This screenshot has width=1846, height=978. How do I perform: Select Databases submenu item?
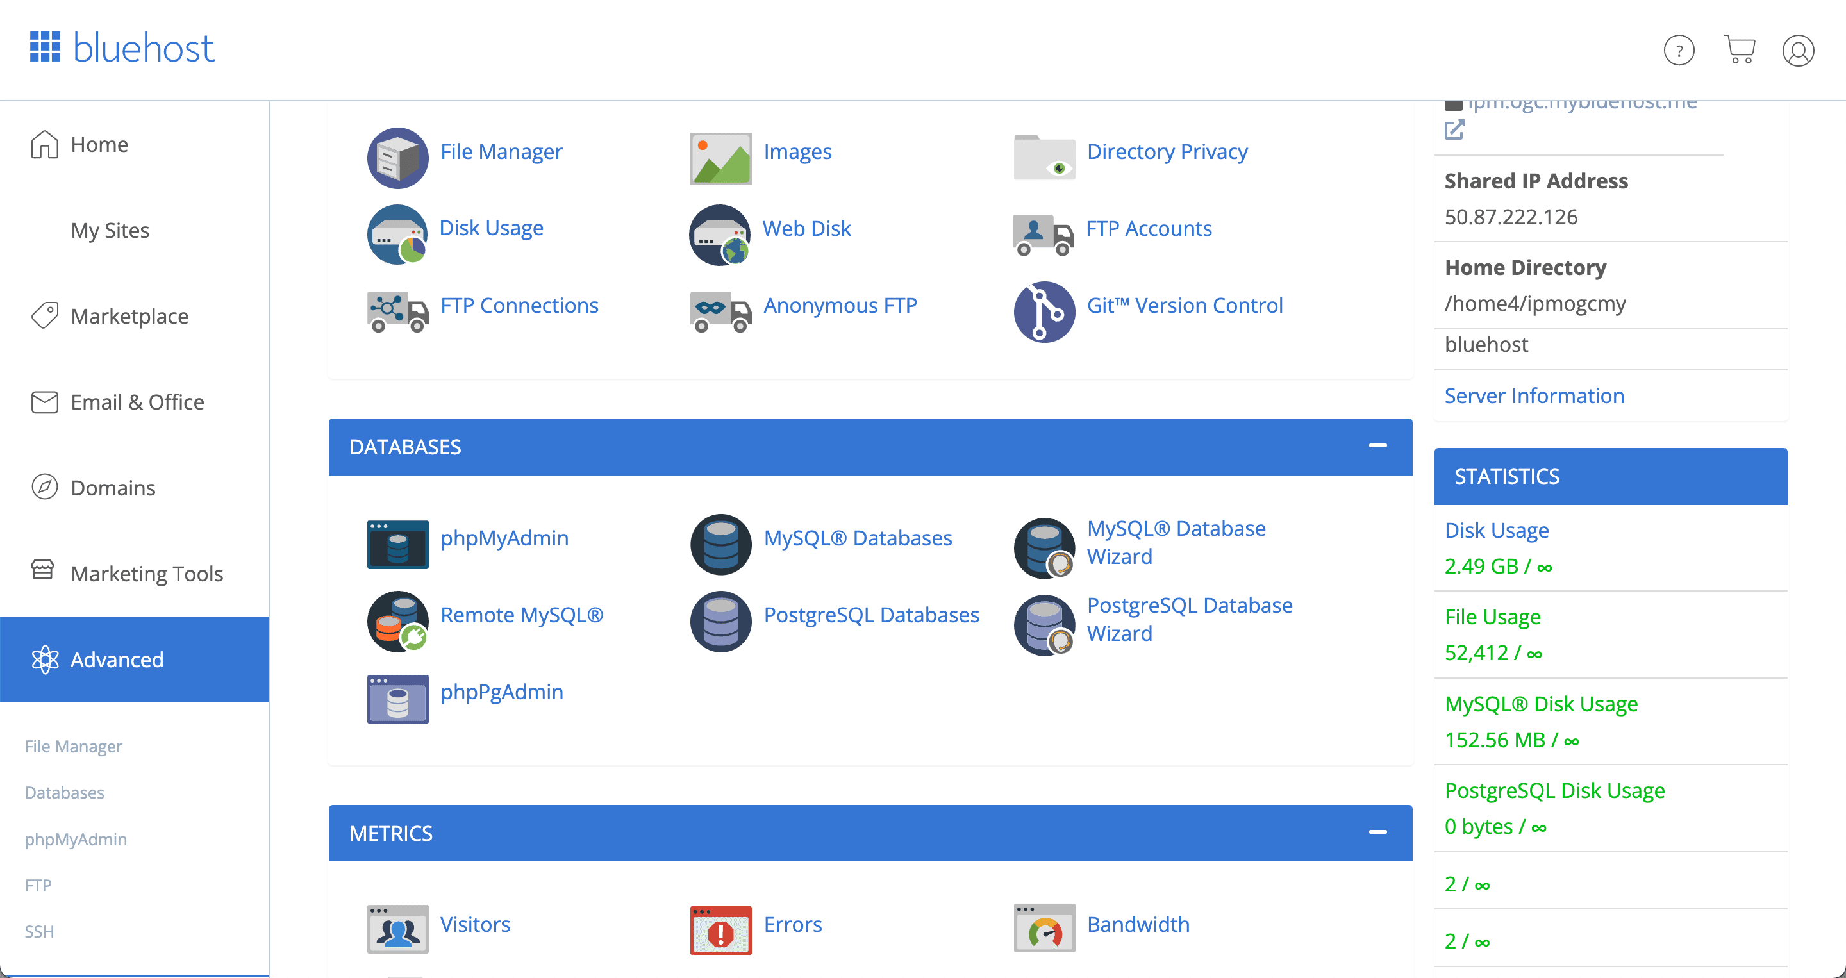pos(65,792)
